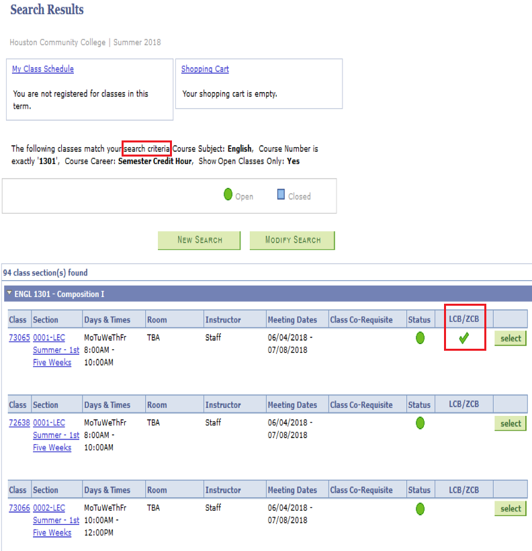The width and height of the screenshot is (532, 551).
Task: Click the Staff instructor cell for class 73065
Action: 213,338
